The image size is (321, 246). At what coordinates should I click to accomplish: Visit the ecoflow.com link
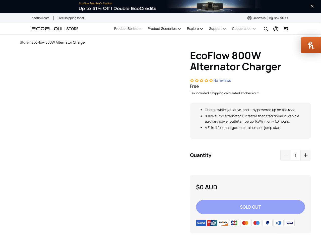[41, 18]
